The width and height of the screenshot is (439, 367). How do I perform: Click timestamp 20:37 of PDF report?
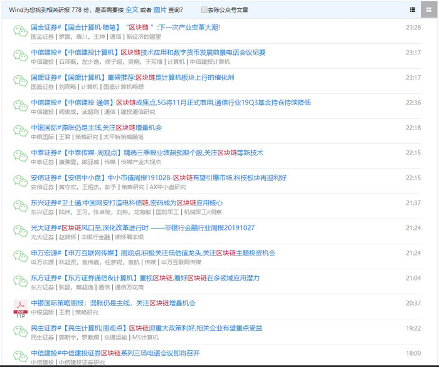click(x=413, y=303)
